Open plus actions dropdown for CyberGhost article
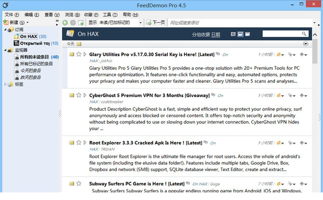Viewport: 323px width, 200px height. [x=304, y=96]
